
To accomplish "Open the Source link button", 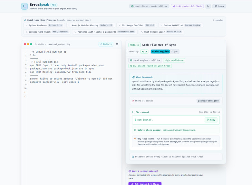I will (219, 6).
